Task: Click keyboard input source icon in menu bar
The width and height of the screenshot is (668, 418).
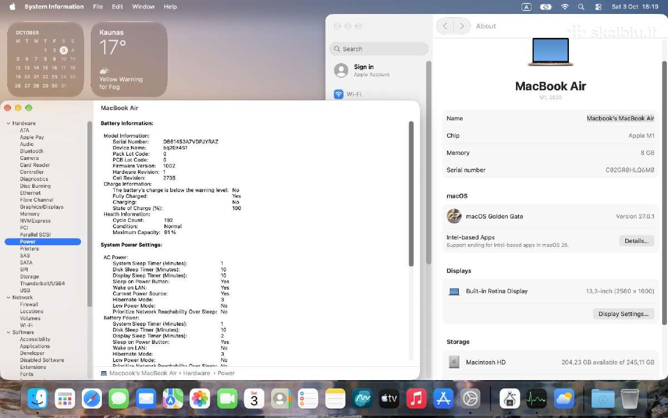Action: coord(527,7)
